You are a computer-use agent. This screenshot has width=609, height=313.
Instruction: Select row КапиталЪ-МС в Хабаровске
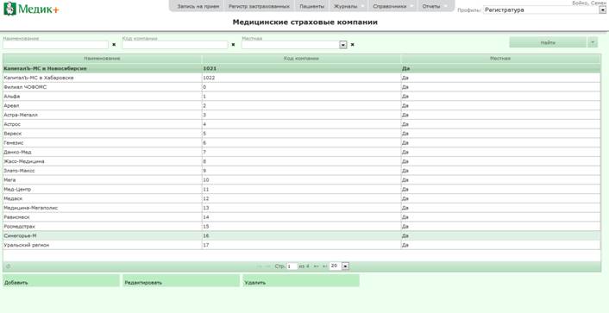[301, 78]
